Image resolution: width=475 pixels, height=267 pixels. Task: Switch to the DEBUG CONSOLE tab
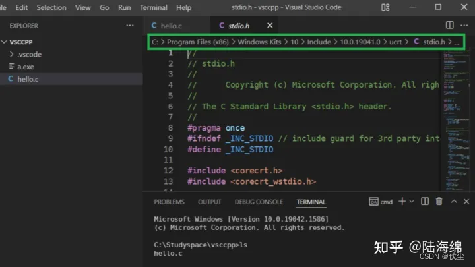tap(259, 202)
